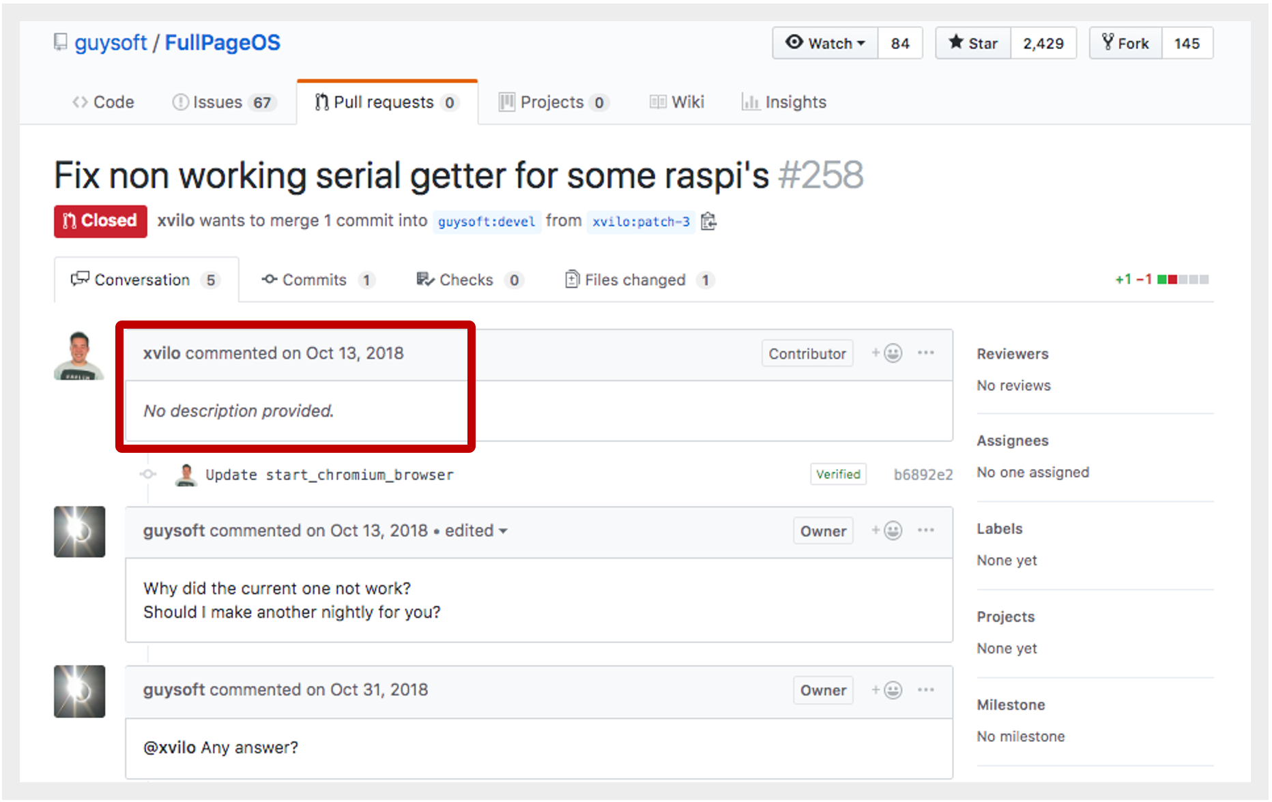Open commit hash b6892e2
Image resolution: width=1272 pixels, height=802 pixels.
pos(923,475)
